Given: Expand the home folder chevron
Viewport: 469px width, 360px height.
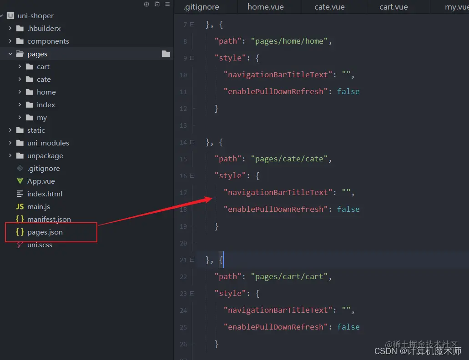Looking at the screenshot, I should [x=20, y=92].
